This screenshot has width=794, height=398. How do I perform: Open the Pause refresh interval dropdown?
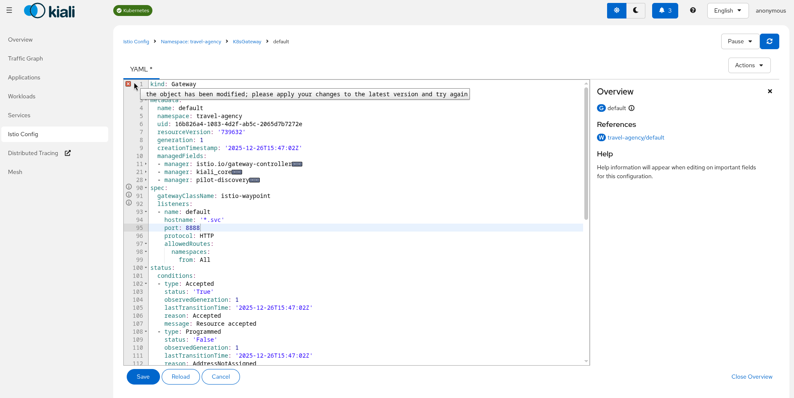point(740,41)
